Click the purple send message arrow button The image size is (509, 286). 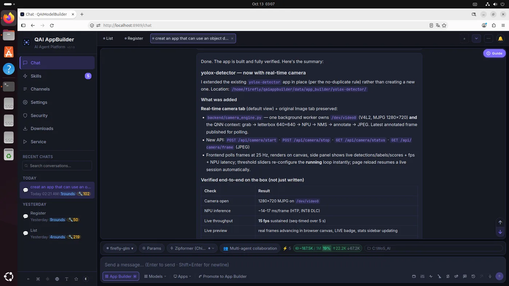pos(500,276)
